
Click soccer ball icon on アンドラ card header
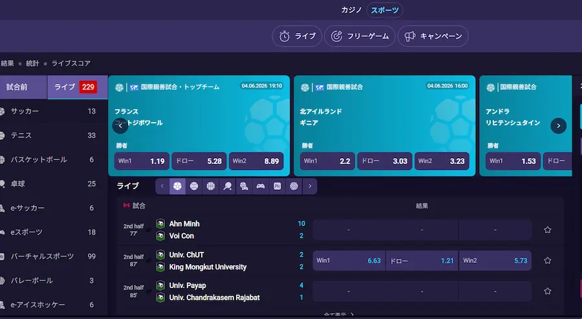(x=490, y=87)
